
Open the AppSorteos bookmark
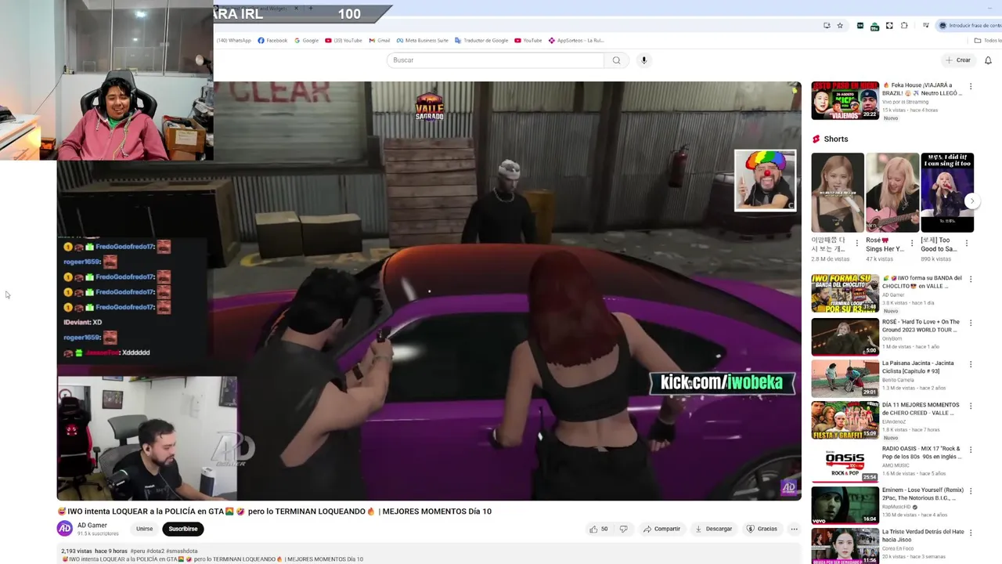pos(576,41)
